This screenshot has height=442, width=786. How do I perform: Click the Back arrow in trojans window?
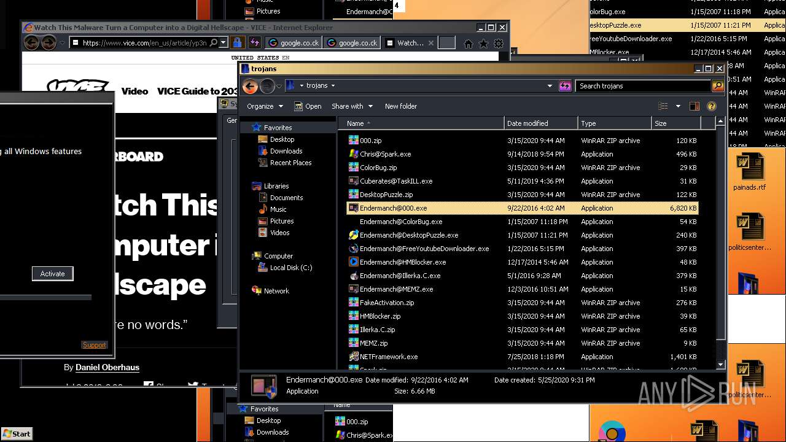(x=250, y=86)
